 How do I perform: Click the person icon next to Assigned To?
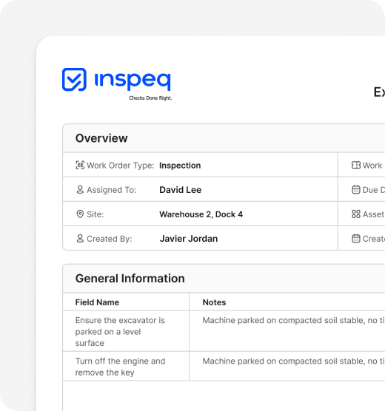pyautogui.click(x=80, y=189)
